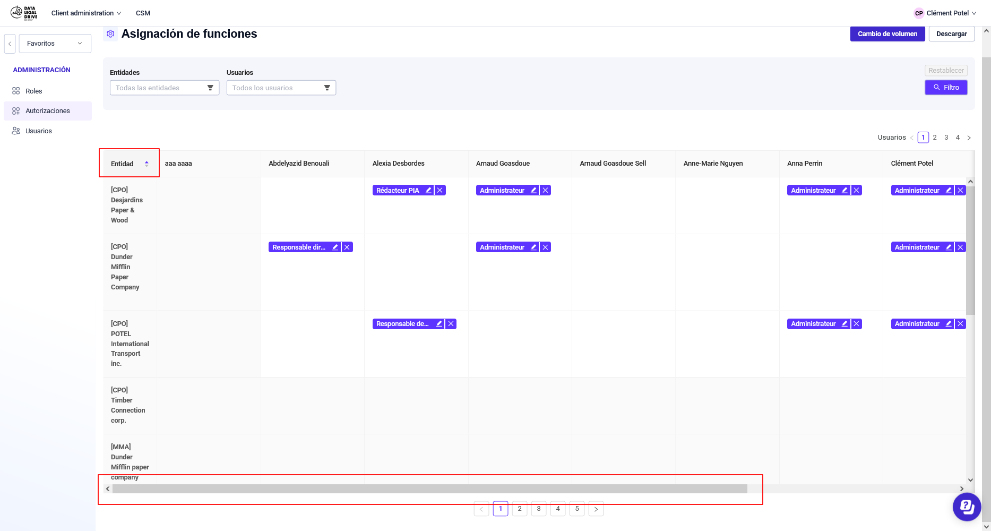Select Usuarios page 3
Image resolution: width=991 pixels, height=531 pixels.
[x=946, y=138]
